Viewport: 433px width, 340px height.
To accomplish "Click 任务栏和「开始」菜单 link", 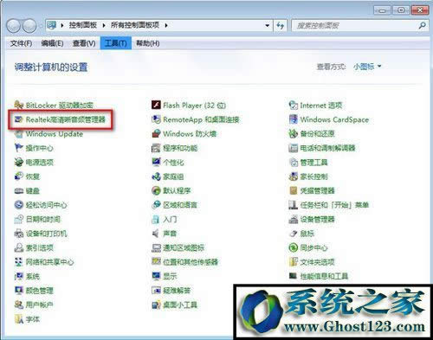I will point(334,205).
